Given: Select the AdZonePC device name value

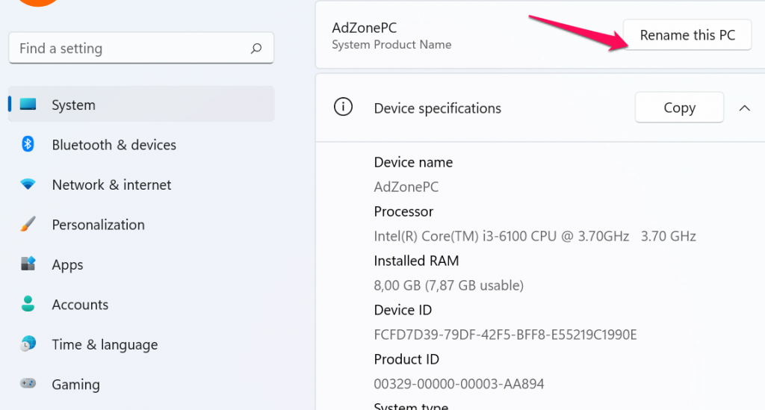Looking at the screenshot, I should [x=406, y=187].
